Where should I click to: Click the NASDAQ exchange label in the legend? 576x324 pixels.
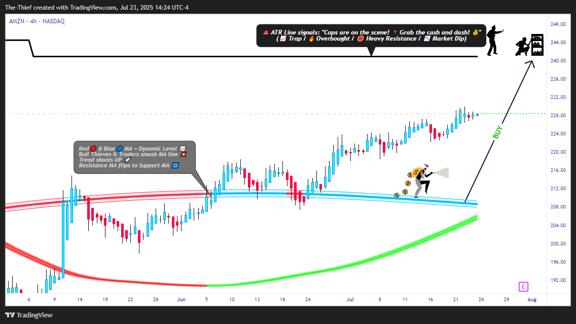click(x=54, y=21)
